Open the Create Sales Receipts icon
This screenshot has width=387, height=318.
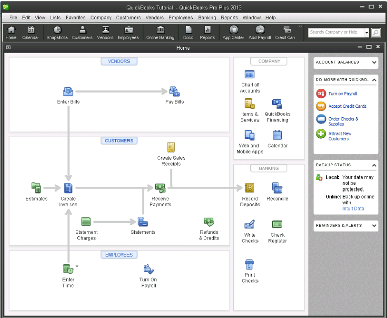pos(171,147)
